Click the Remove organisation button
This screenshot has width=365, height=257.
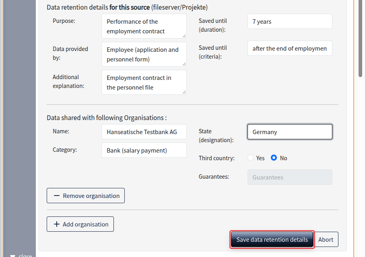click(86, 196)
